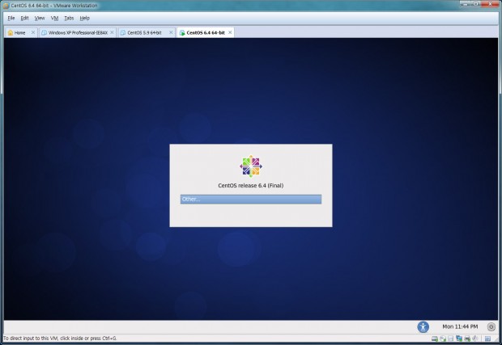Open the Help menu
The height and width of the screenshot is (345, 502).
[84, 17]
